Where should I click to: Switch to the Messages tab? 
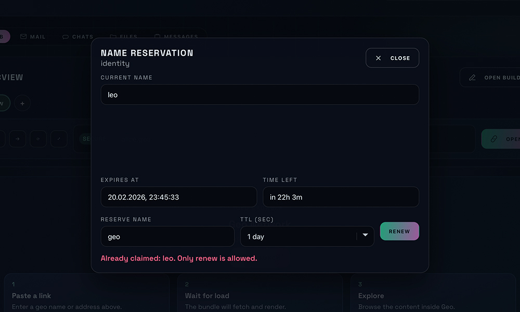pos(176,37)
